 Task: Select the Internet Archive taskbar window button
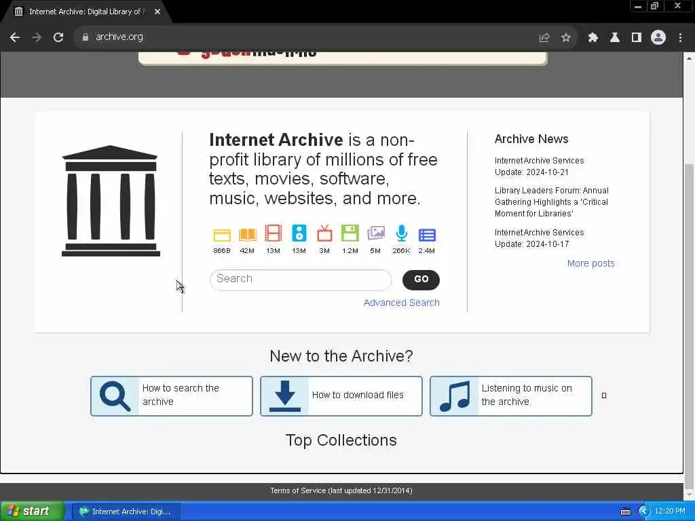click(x=126, y=512)
